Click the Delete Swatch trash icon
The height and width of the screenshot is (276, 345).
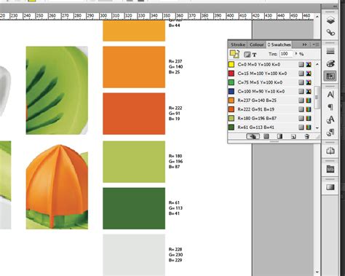[x=306, y=136]
